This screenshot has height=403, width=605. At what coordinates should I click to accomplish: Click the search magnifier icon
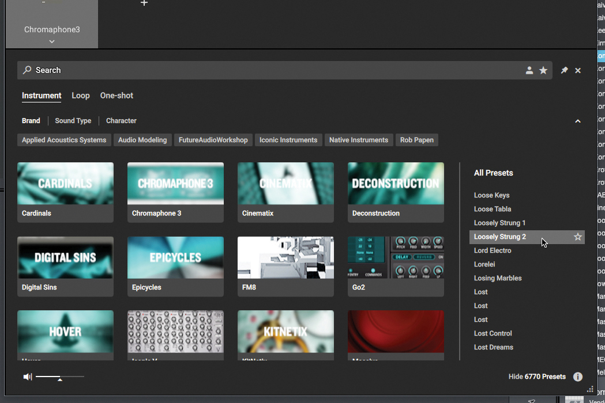click(27, 70)
